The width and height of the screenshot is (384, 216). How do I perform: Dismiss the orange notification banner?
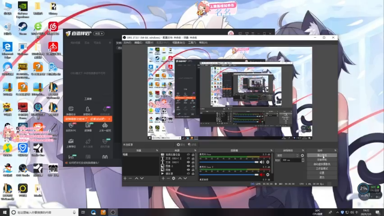point(109,119)
